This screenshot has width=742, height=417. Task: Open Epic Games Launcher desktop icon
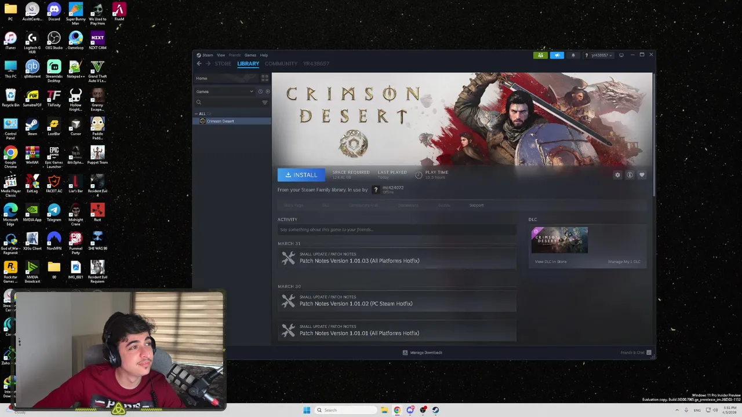coord(54,157)
